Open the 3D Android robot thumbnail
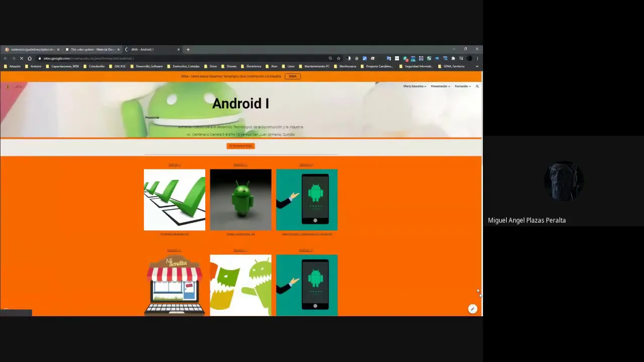 pos(240,200)
